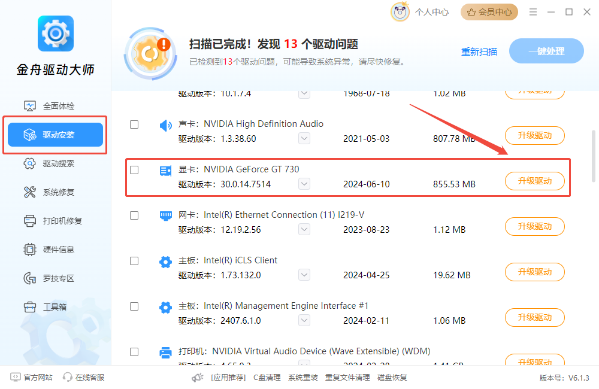Open the C盘清理 recommended app link
This screenshot has width=599, height=389.
267,378
